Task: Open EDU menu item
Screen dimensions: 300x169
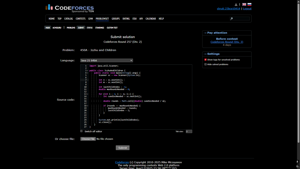Action: tap(134, 19)
